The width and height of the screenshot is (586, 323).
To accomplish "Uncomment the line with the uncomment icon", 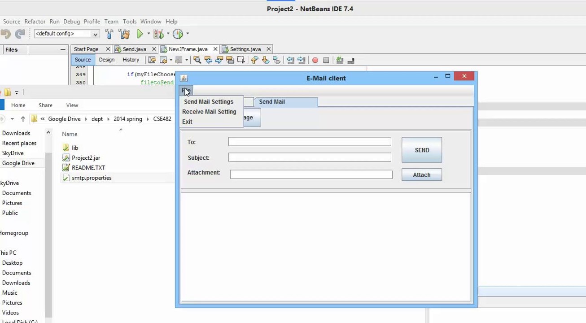I will (x=351, y=60).
